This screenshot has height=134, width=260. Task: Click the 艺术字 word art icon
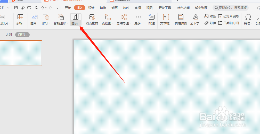tap(196, 17)
